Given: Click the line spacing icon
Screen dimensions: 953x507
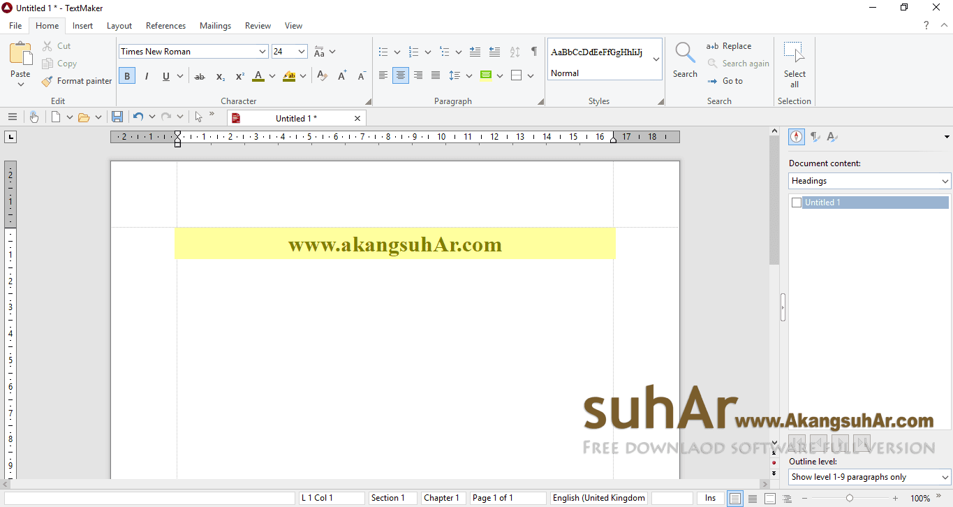Looking at the screenshot, I should [x=455, y=75].
